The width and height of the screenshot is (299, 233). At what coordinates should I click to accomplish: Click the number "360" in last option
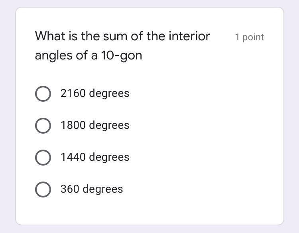[x=69, y=189]
